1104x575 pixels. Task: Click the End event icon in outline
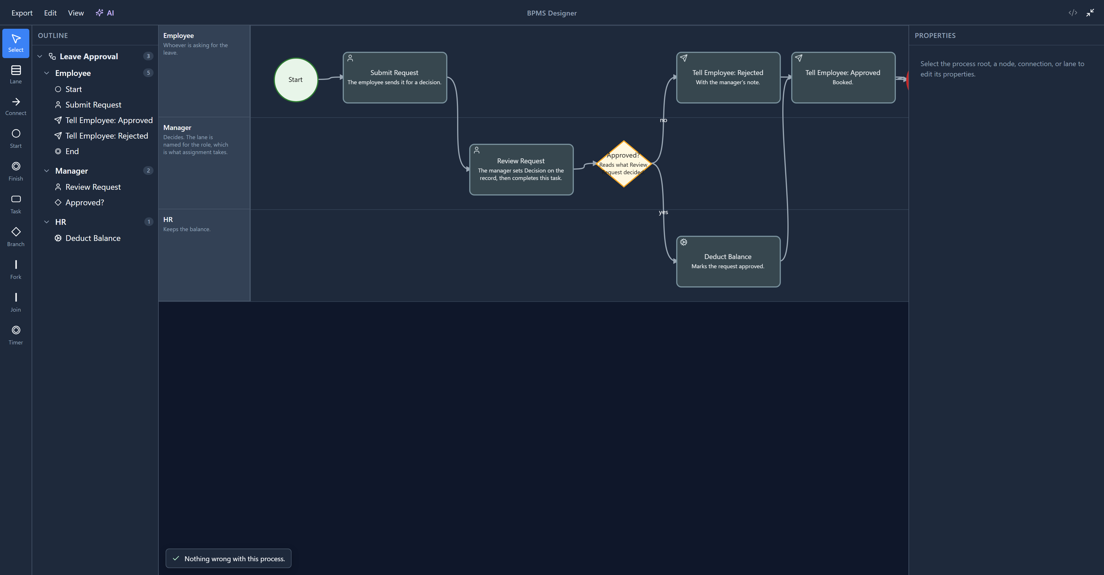coord(58,151)
